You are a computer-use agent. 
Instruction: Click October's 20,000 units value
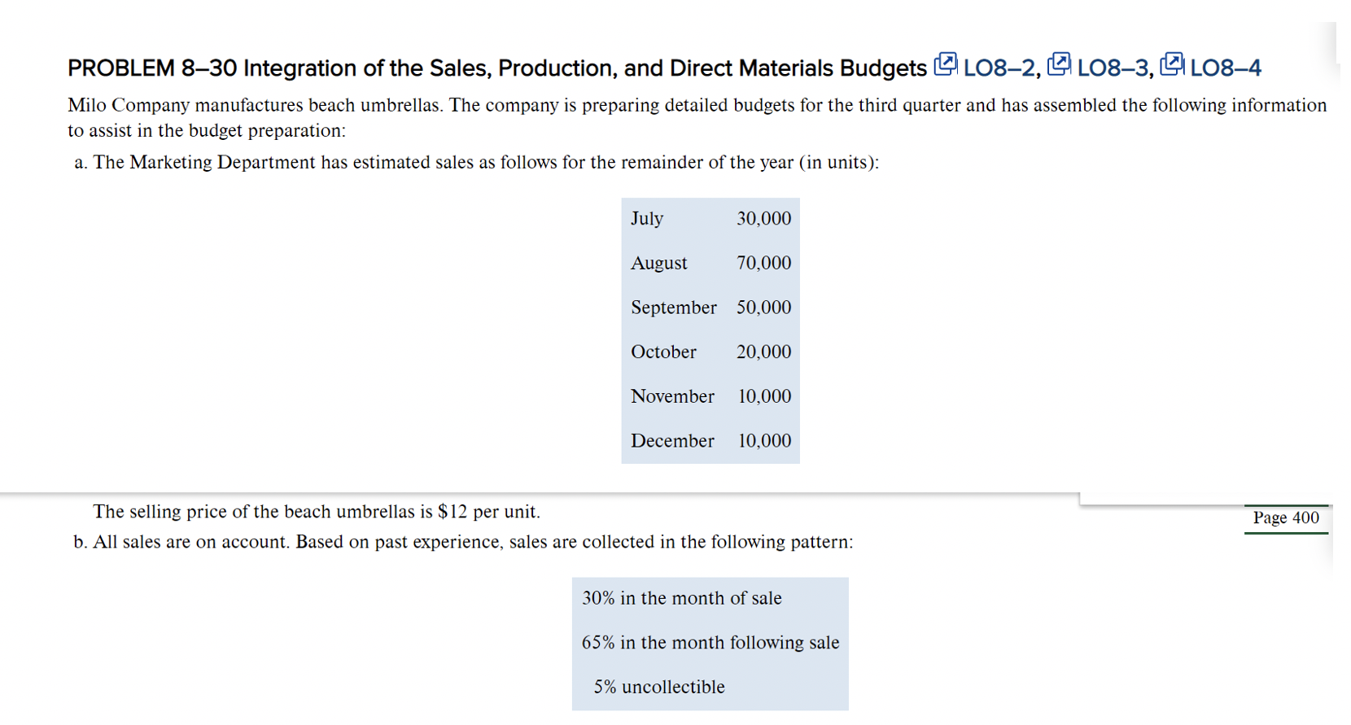click(763, 352)
